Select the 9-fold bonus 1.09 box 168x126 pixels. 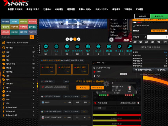[80, 69]
